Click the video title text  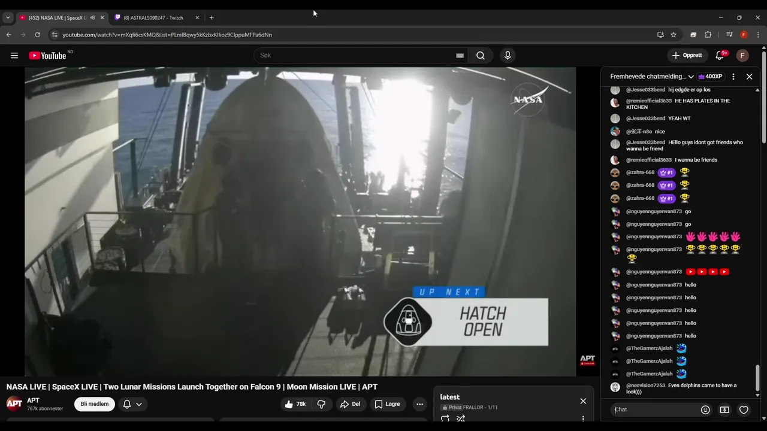192,387
